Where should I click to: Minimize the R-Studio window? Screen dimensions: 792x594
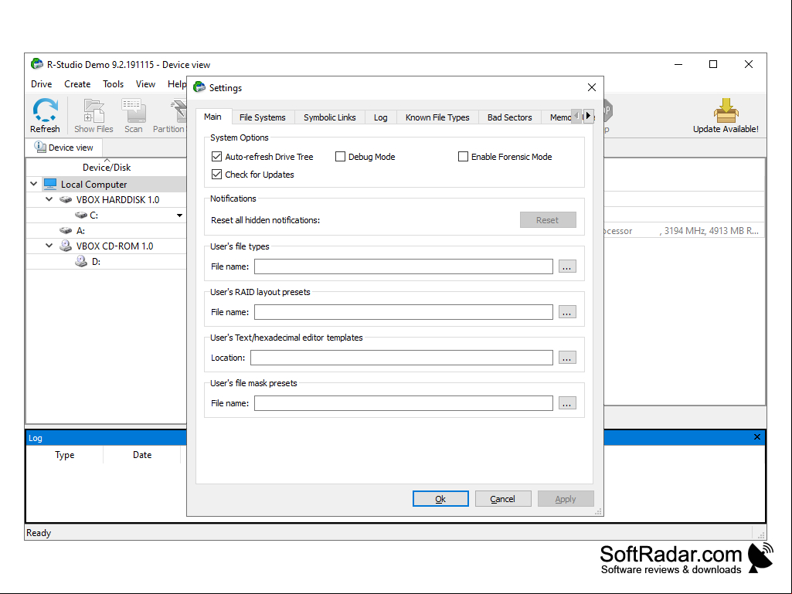(x=678, y=64)
